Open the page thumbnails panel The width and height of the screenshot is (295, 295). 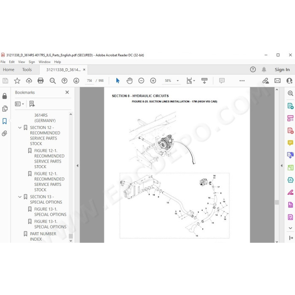[5, 109]
